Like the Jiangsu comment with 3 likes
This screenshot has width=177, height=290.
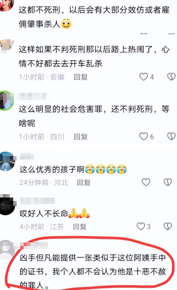pos(141,226)
